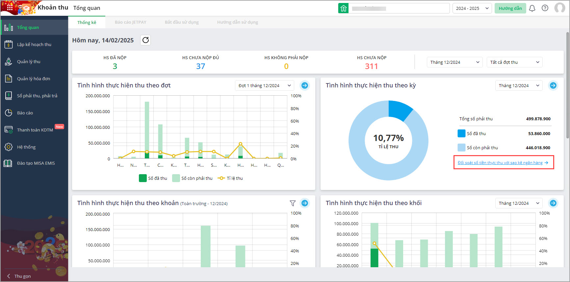
Task: Open the 'Tất cả đợt thu' dropdown
Action: click(x=514, y=62)
